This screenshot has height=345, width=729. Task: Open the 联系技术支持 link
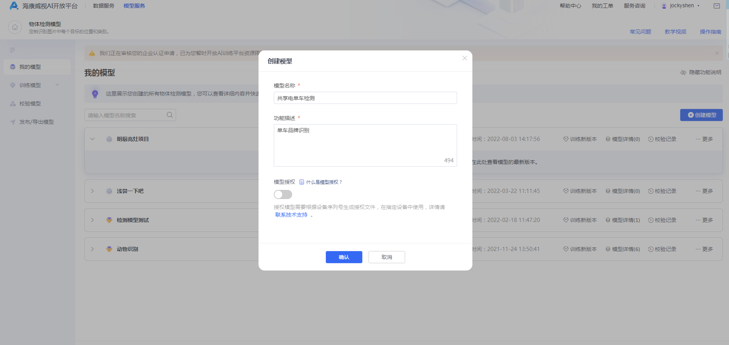click(291, 215)
